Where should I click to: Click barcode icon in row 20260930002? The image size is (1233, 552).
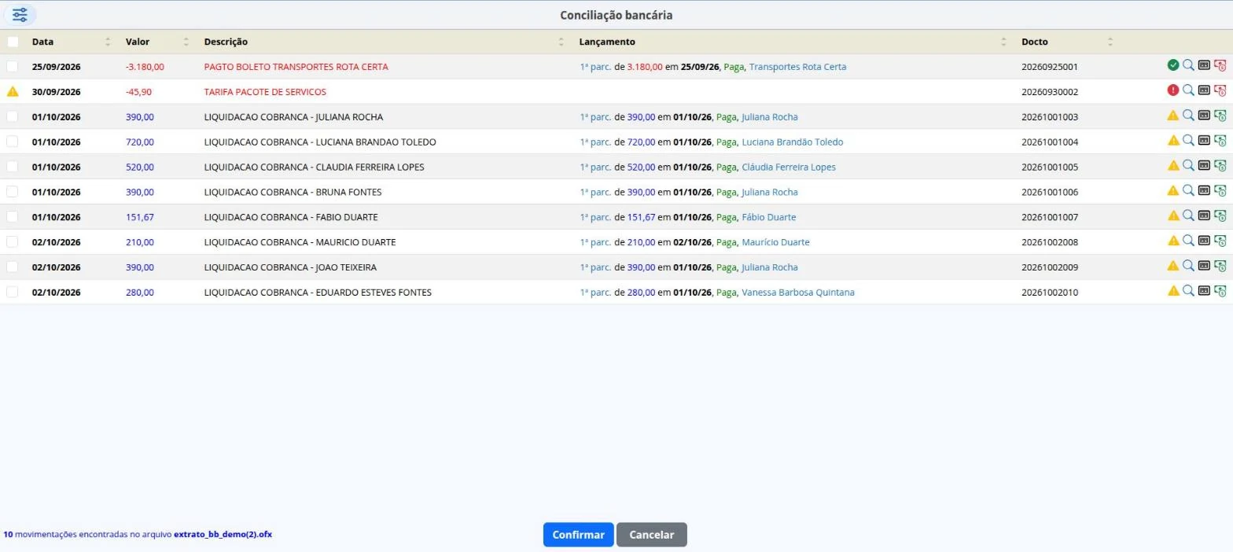(1204, 90)
